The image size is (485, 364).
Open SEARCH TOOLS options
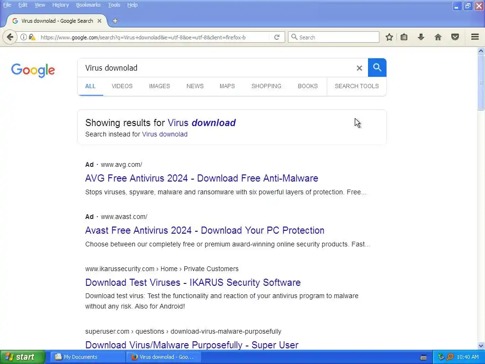(x=357, y=86)
